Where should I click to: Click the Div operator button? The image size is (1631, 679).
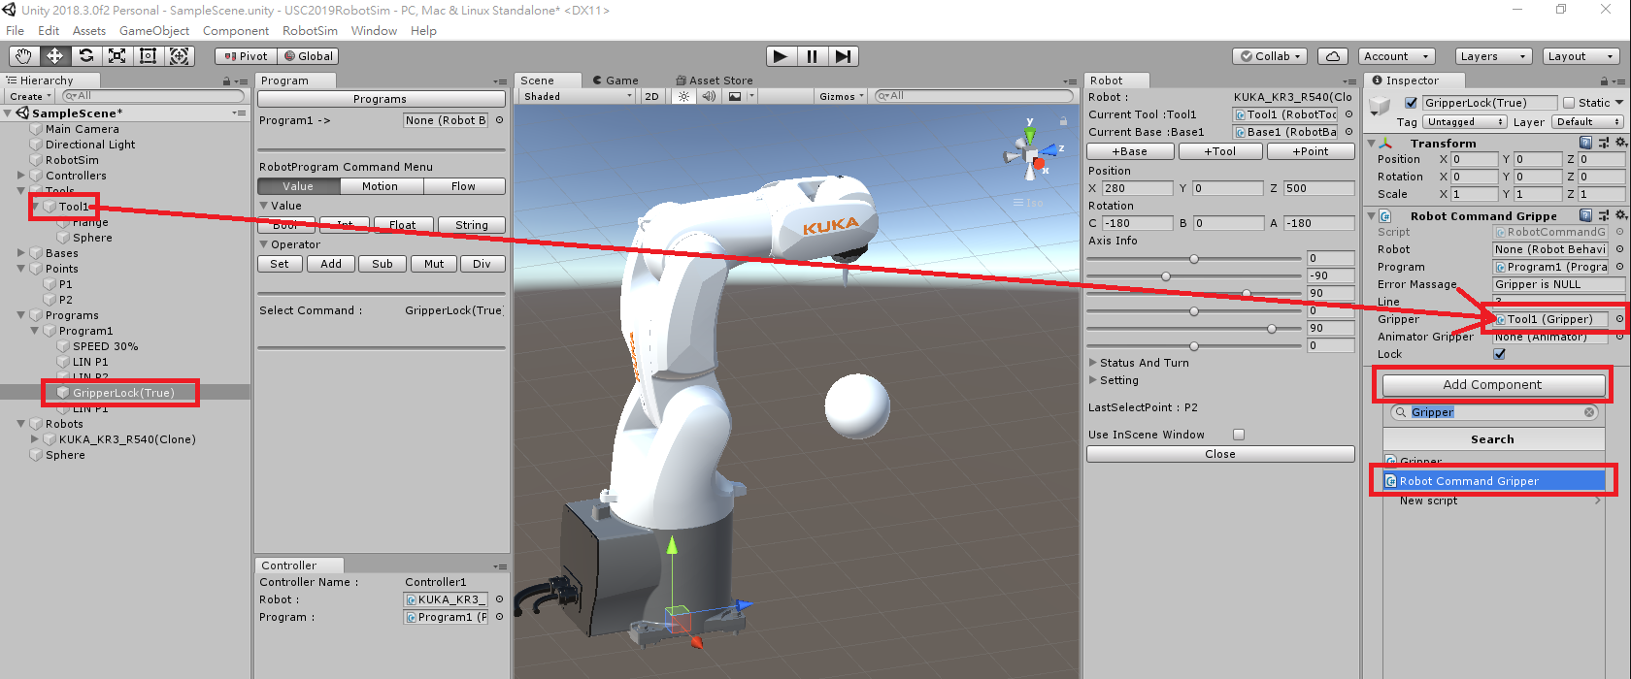(x=482, y=264)
